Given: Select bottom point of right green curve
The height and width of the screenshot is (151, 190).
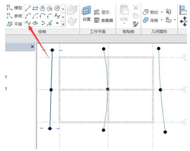Looking at the screenshot, I should 165,132.
